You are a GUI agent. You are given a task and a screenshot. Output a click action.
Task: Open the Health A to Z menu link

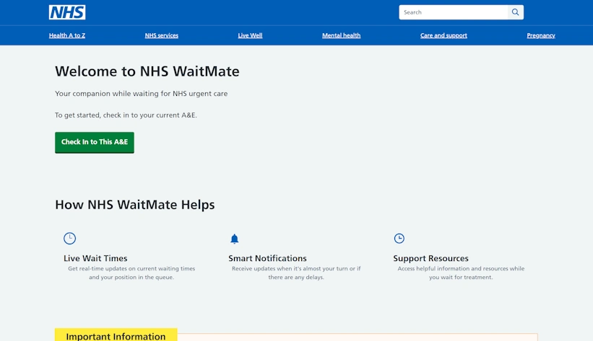click(67, 35)
